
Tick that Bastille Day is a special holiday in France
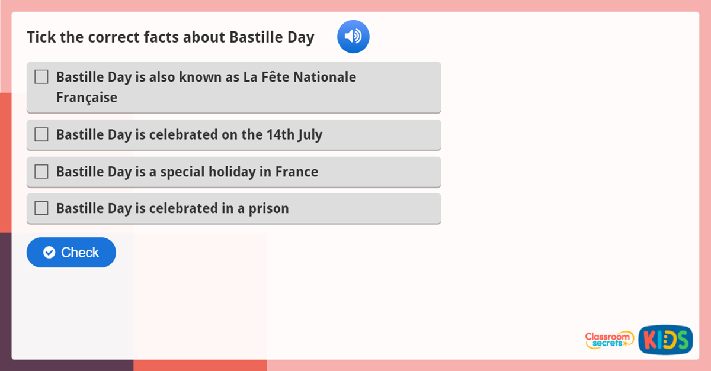click(x=41, y=172)
